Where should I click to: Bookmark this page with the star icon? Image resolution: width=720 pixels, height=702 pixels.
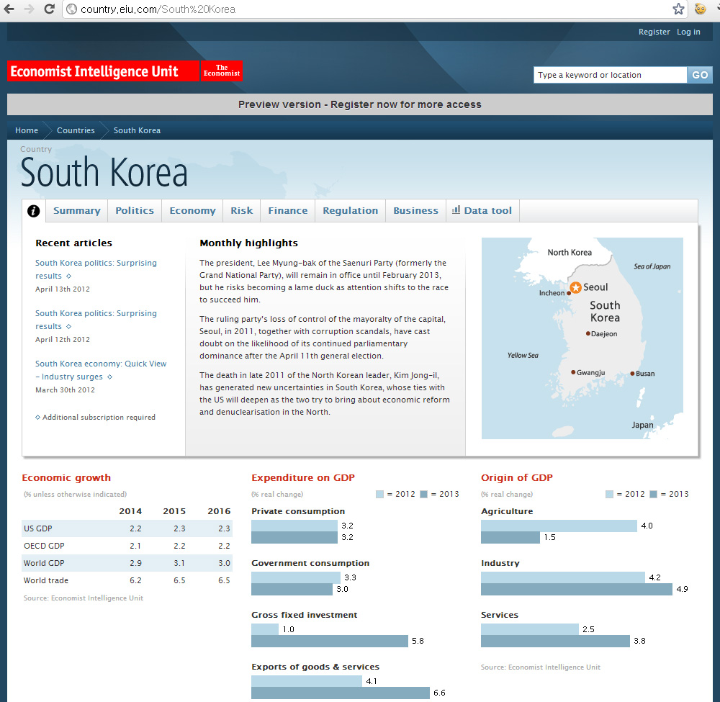(678, 9)
